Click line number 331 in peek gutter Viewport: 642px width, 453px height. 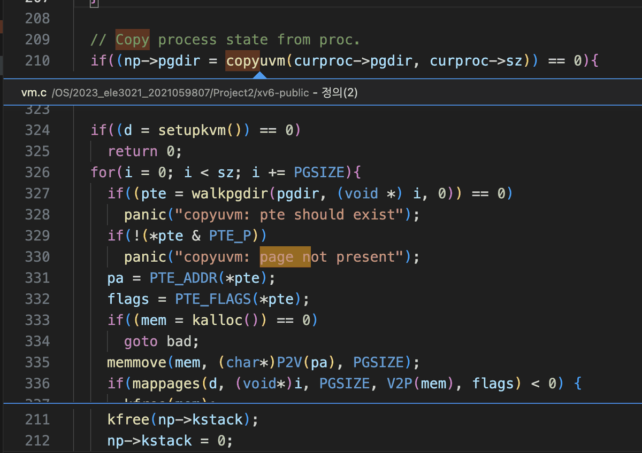[x=37, y=278]
